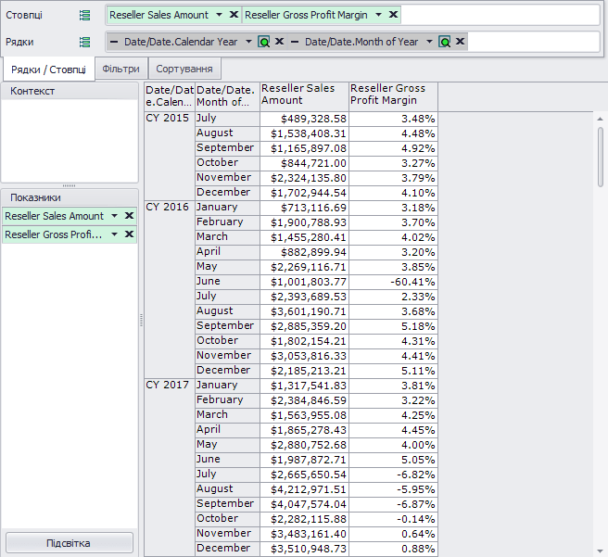Screen dimensions: 608x557
Task: Click the Стовпці hierarchy list icon
Action: tap(84, 15)
